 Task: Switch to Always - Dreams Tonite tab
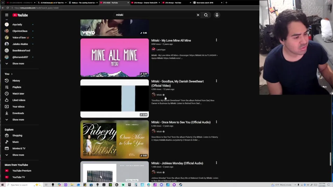pyautogui.click(x=145, y=3)
